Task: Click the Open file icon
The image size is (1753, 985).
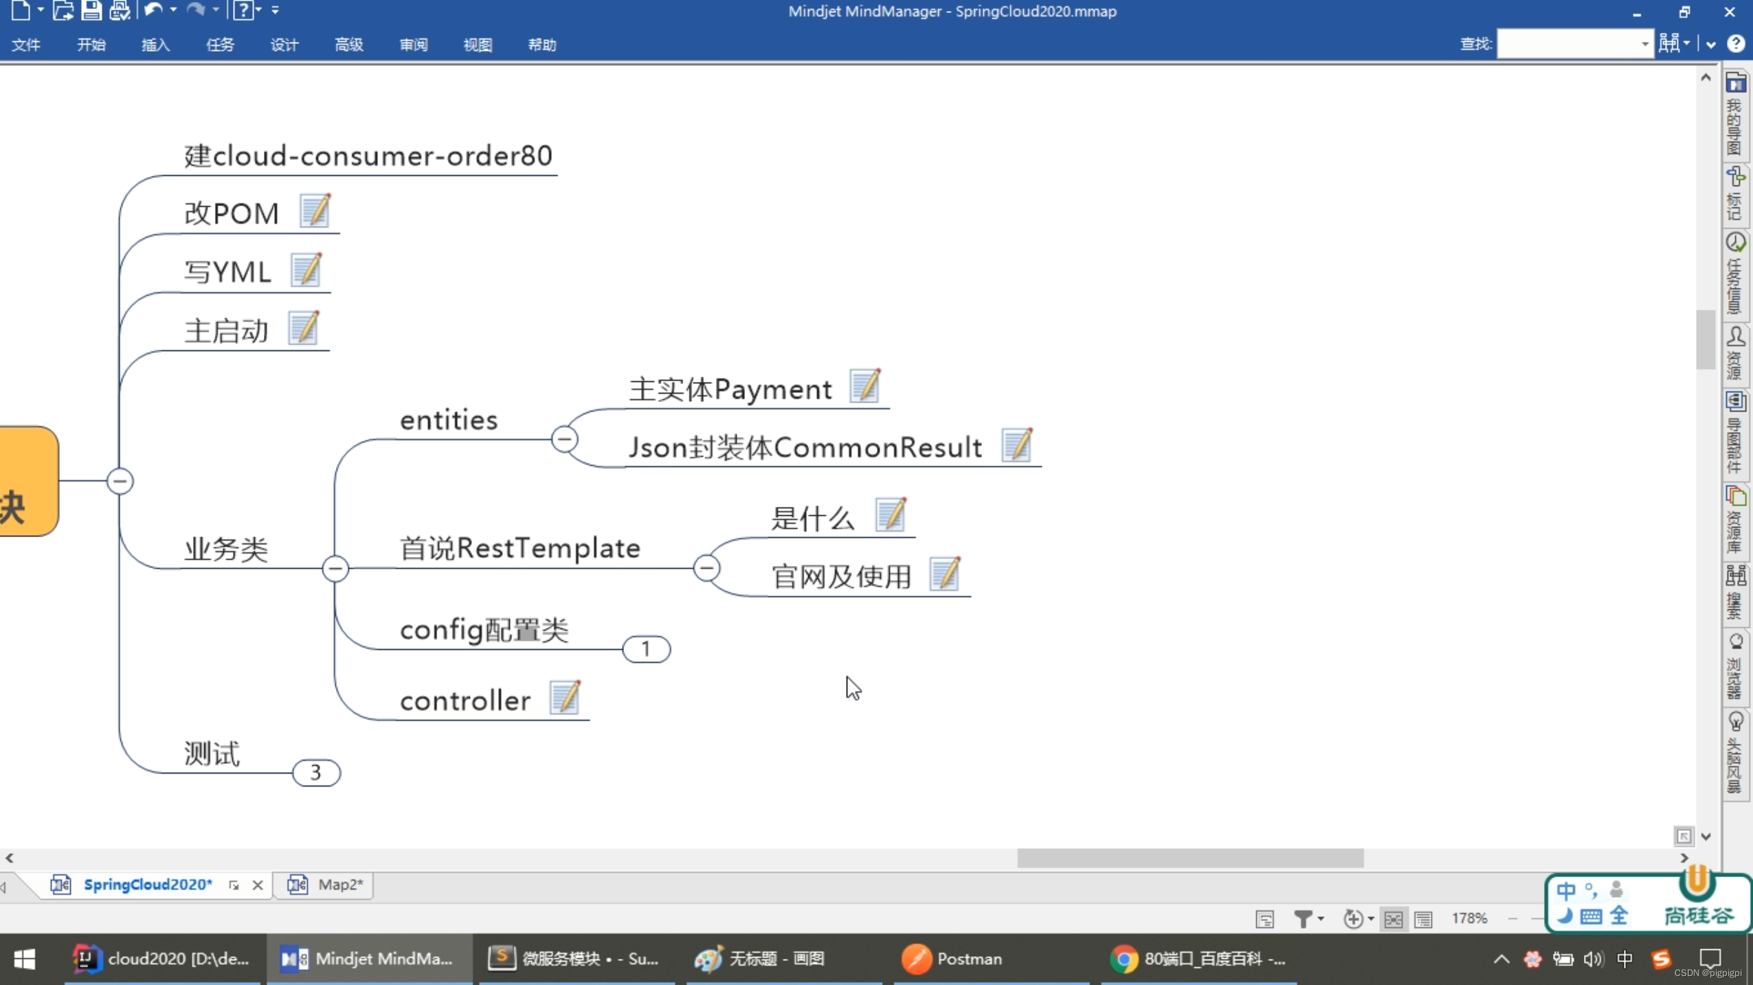Action: tap(63, 10)
